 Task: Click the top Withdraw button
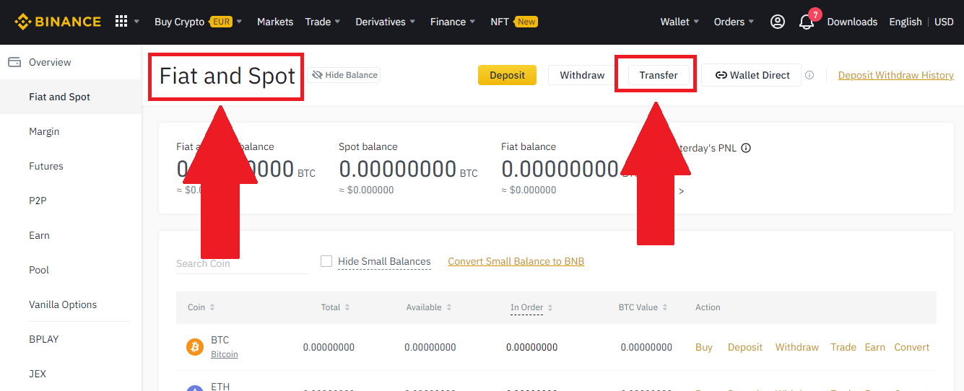point(582,75)
